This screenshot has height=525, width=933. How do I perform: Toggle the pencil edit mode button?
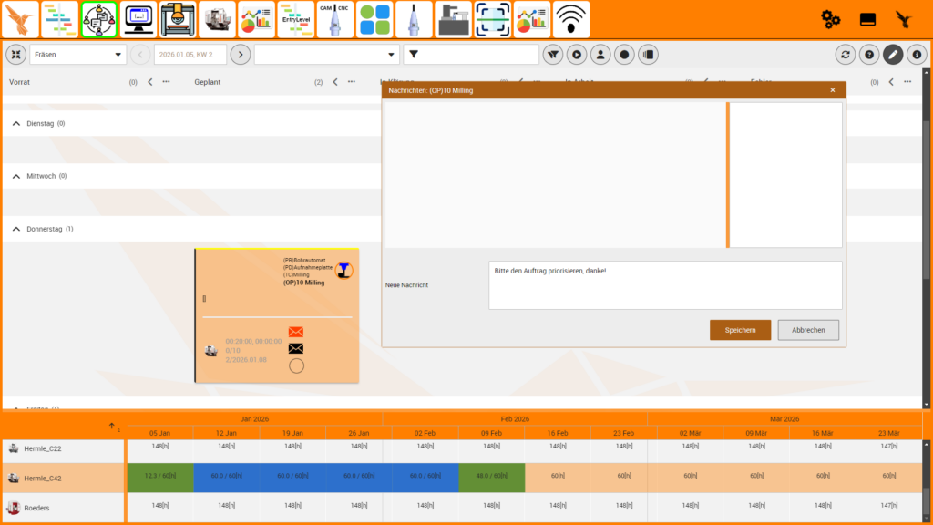(x=893, y=55)
